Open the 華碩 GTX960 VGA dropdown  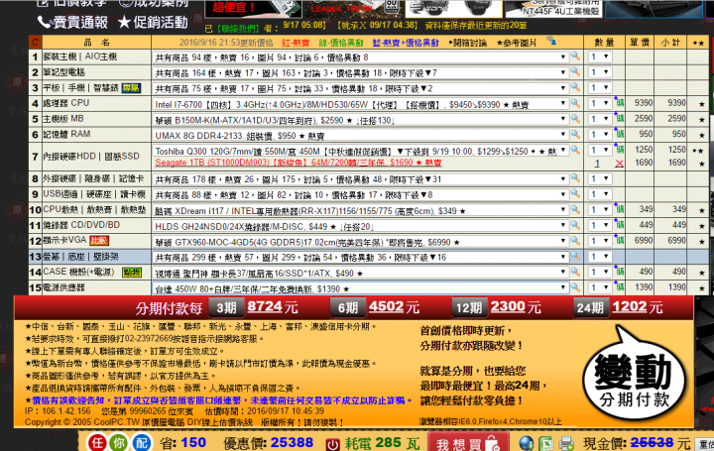click(x=360, y=242)
